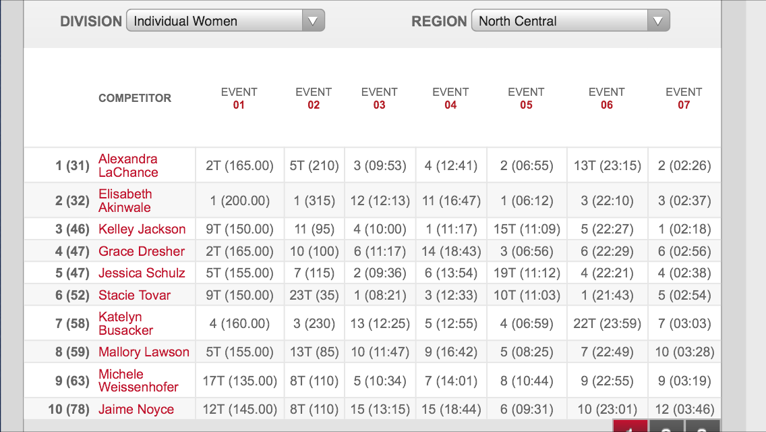Open Alexandra LaChance's profile

pyautogui.click(x=128, y=165)
